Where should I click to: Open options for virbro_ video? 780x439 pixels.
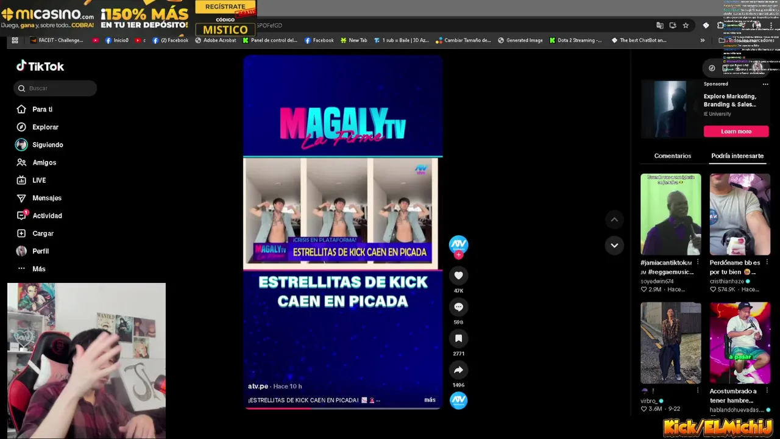click(698, 391)
